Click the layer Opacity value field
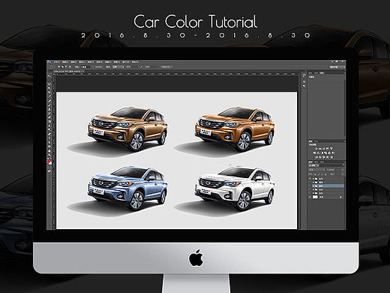The height and width of the screenshot is (293, 390). point(338,170)
